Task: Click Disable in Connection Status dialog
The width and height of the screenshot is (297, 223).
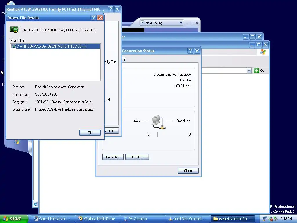Action: coord(137,157)
